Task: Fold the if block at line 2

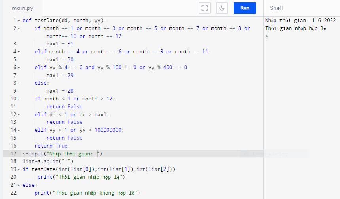Action: 19,28
